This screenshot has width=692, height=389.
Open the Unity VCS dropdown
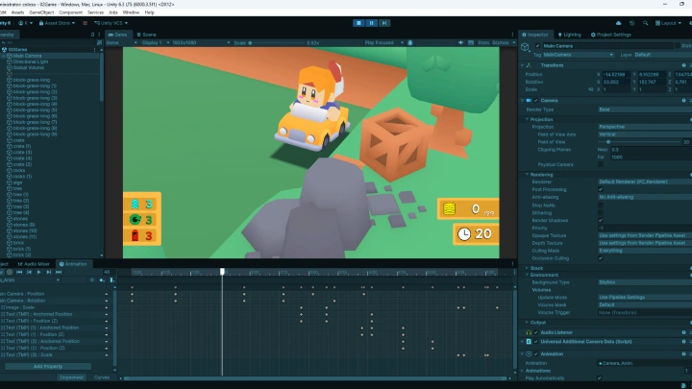coord(111,23)
